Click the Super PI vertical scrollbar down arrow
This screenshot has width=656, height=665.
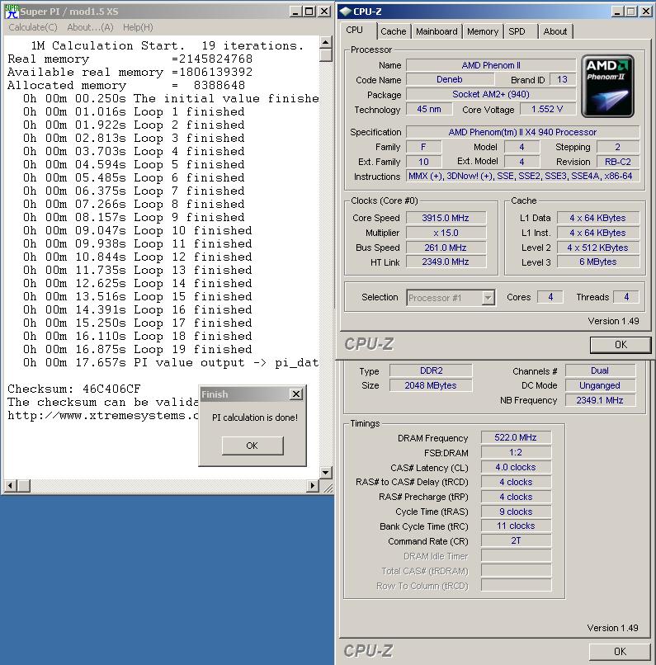click(x=325, y=472)
